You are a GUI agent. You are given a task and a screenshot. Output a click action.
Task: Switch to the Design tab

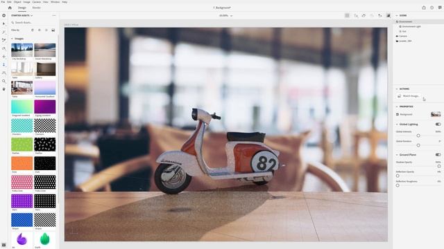pos(22,8)
